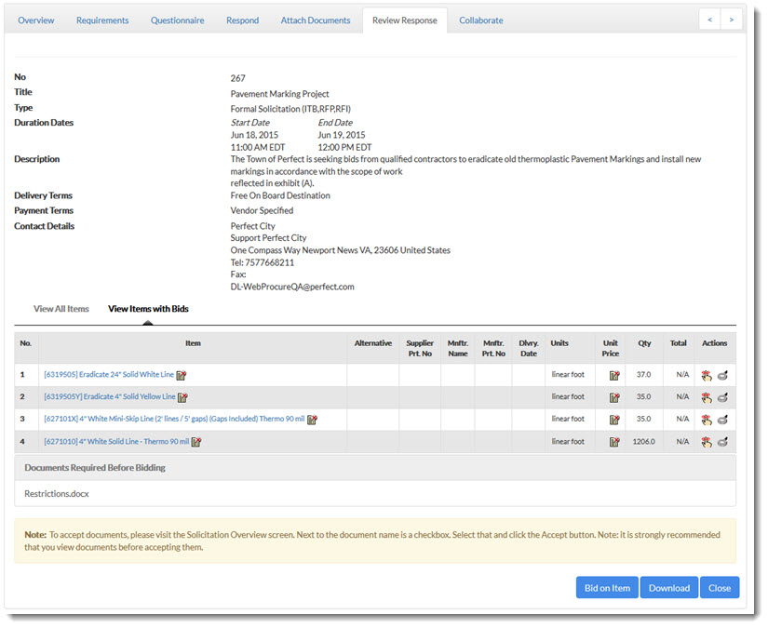Go to previous tabs with the left arrow
The image size is (768, 628).
[x=709, y=20]
